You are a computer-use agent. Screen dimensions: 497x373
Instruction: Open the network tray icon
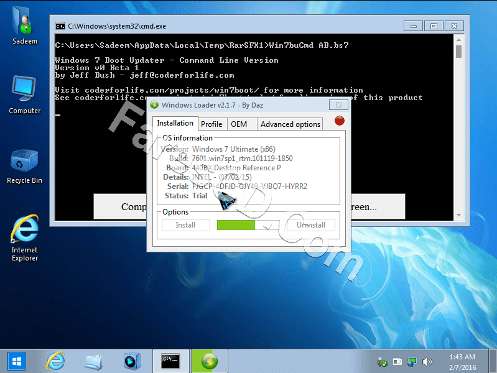412,362
